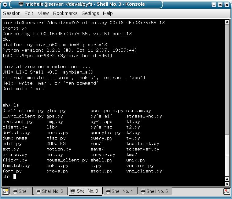Click the file name pyfs.app
This screenshot has height=199, width=232.
(x=101, y=122)
